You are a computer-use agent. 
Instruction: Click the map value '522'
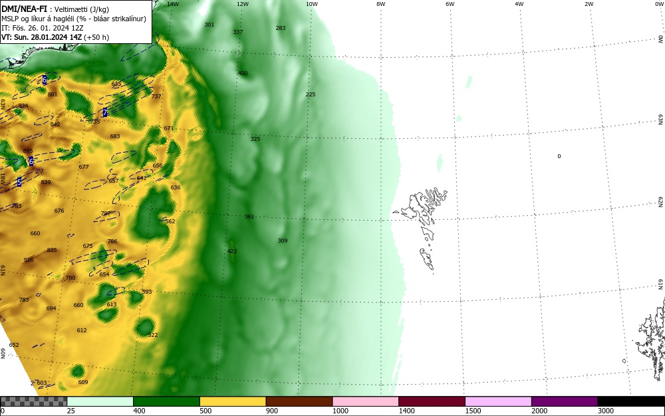153,335
